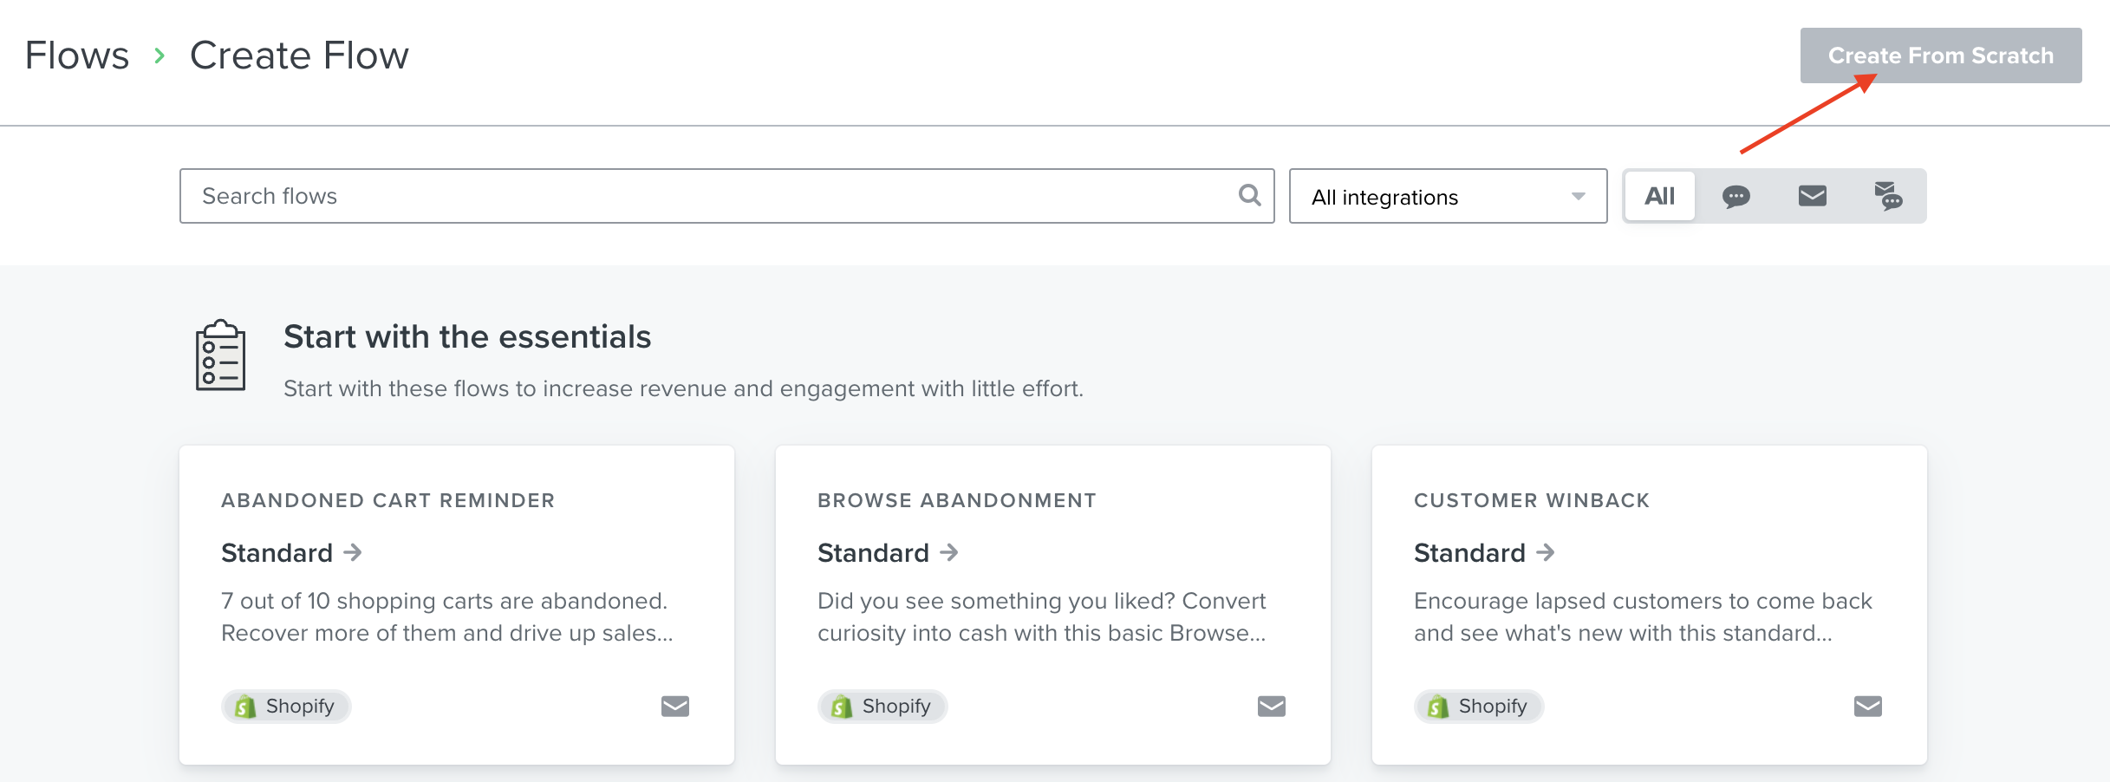Click the essentials checklist clipboard icon
2110x782 pixels.
[x=220, y=355]
